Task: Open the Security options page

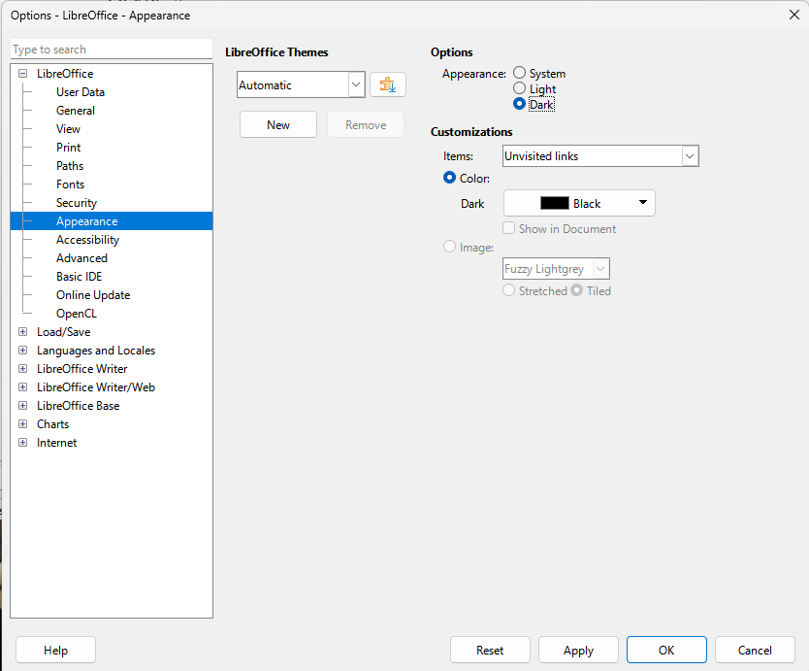Action: click(77, 203)
